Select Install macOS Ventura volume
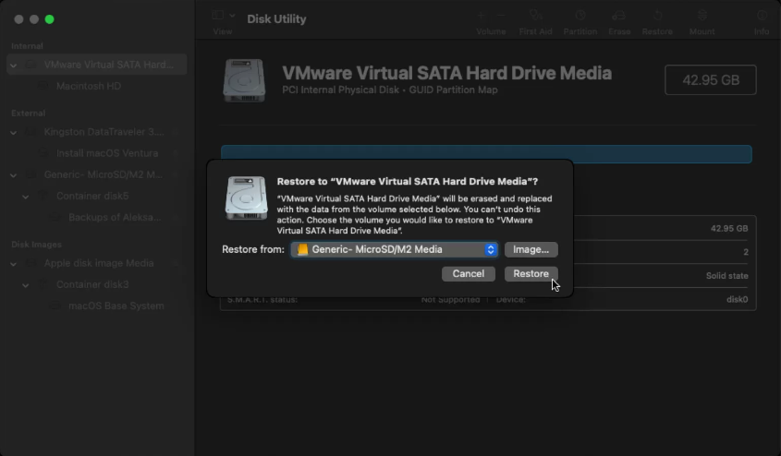 [x=97, y=153]
